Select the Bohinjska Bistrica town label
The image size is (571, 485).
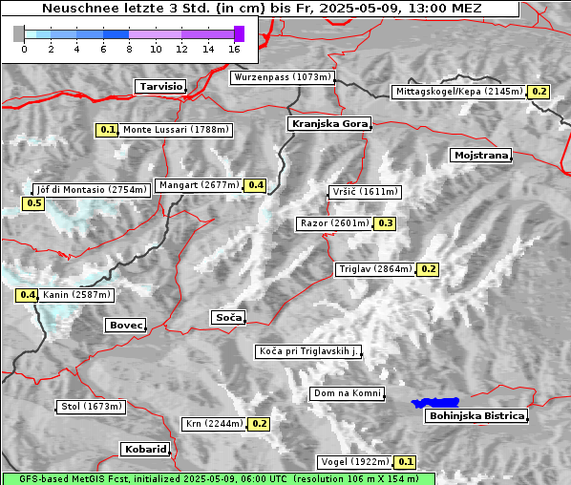(x=476, y=416)
